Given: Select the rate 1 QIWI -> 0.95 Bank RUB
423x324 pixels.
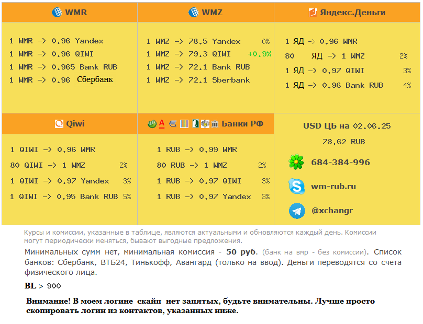Looking at the screenshot, I should click(x=64, y=196).
